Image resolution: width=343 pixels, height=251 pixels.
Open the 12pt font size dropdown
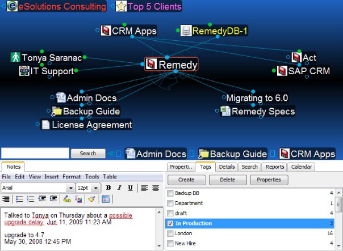(96, 188)
